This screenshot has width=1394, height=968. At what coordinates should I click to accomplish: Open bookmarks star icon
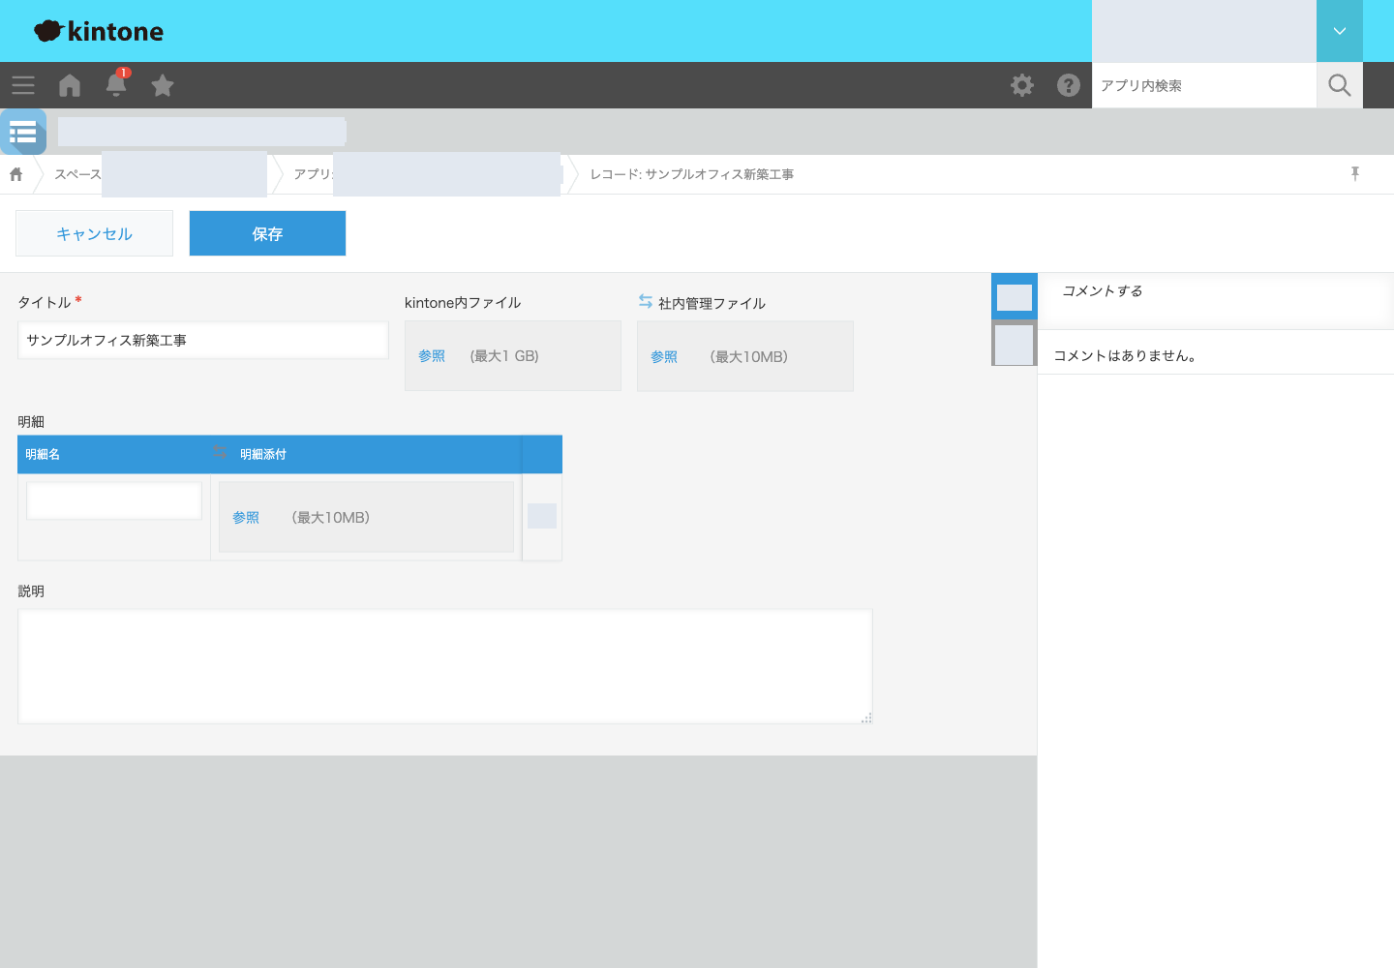[163, 85]
